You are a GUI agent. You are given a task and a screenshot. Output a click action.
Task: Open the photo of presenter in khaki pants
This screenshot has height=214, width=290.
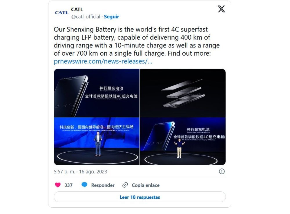coord(183,141)
